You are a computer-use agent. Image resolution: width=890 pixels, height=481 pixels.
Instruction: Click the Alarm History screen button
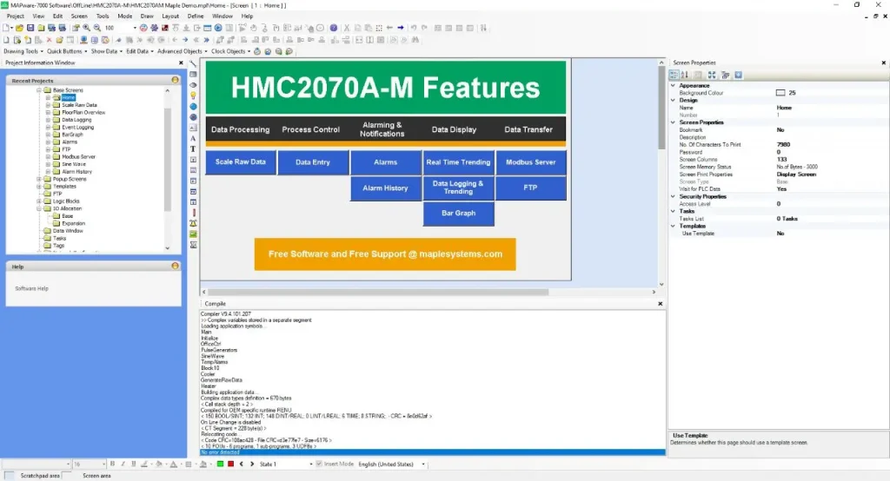[x=385, y=188]
